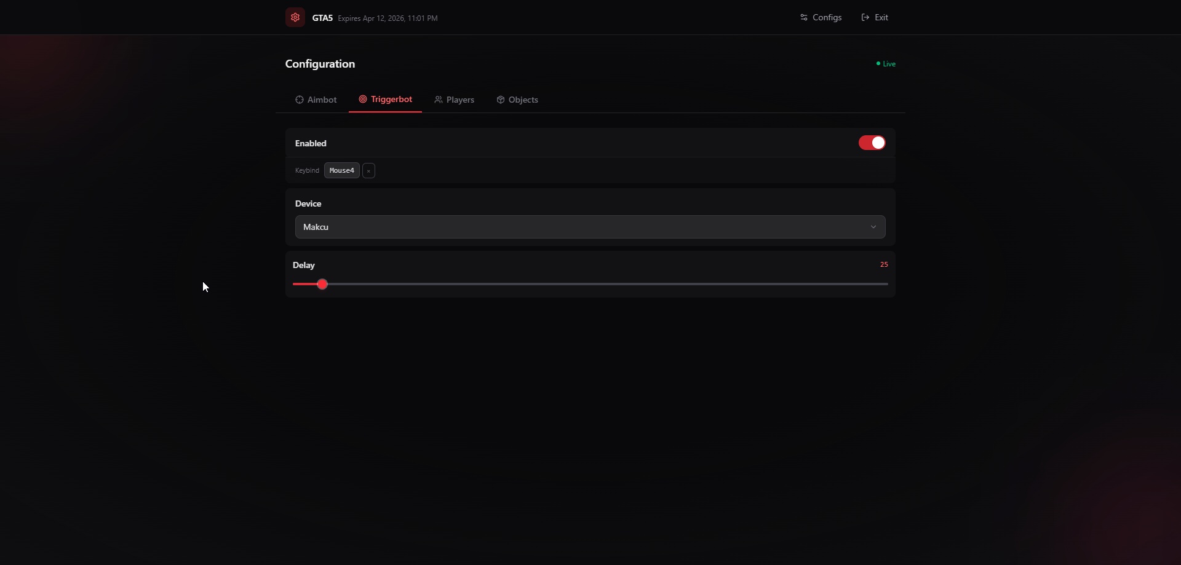This screenshot has width=1181, height=565.
Task: Click the Delay value 25
Action: tap(883, 264)
